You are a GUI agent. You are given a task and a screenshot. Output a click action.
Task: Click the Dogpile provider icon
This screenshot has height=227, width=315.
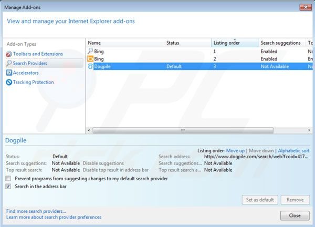point(90,66)
